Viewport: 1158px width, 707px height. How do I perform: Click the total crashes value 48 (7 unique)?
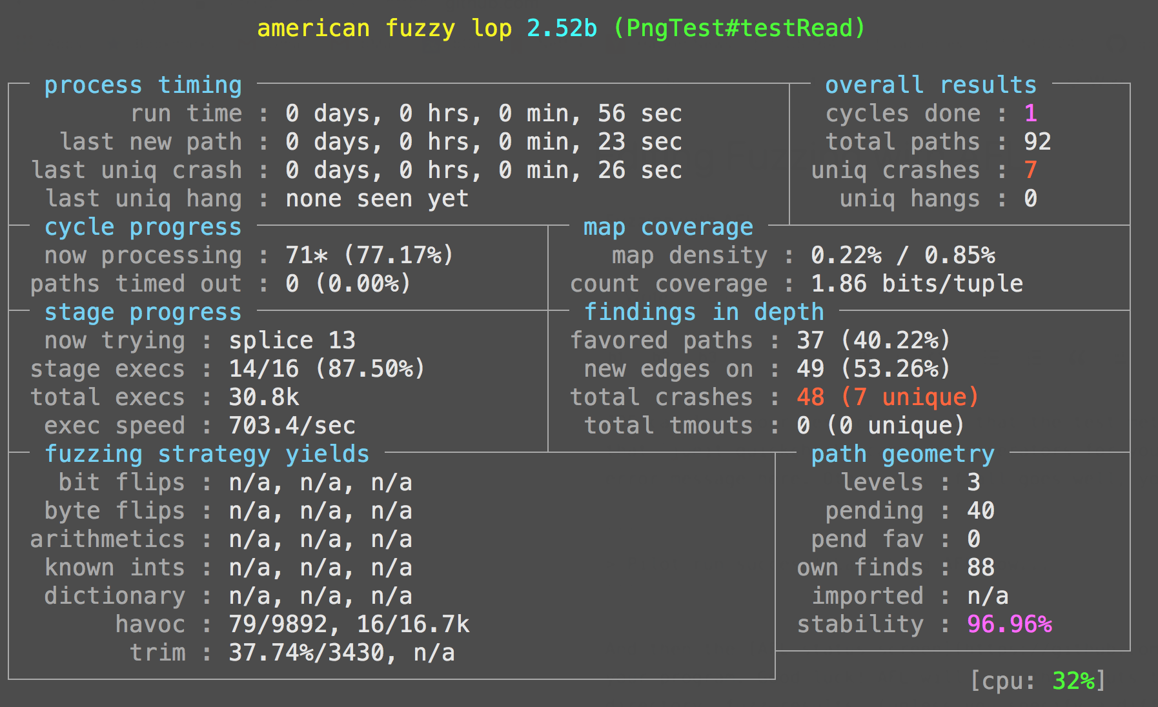pyautogui.click(x=888, y=397)
